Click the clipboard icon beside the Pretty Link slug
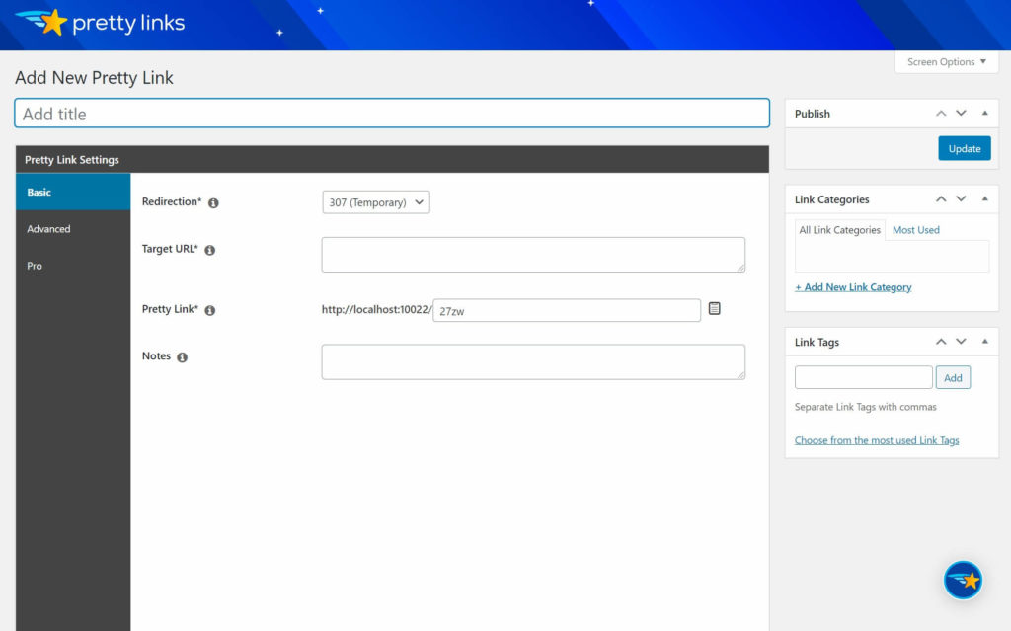 click(714, 309)
